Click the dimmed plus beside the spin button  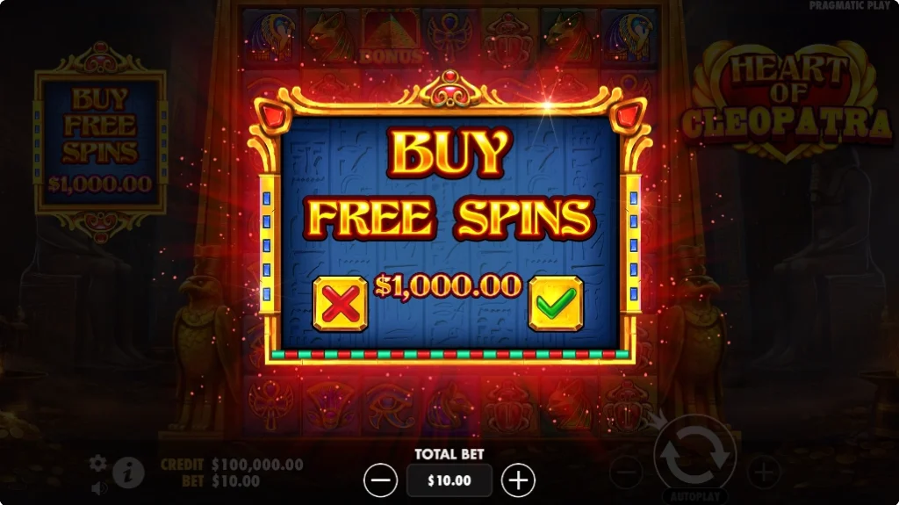[765, 473]
